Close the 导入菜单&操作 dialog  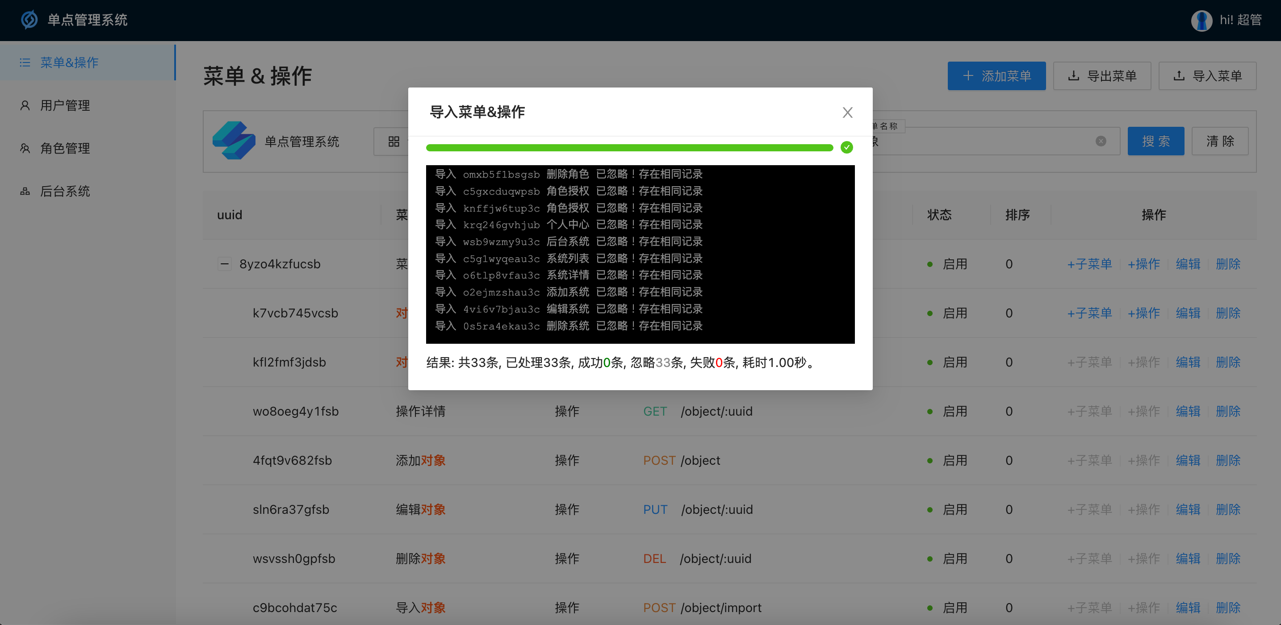click(847, 112)
